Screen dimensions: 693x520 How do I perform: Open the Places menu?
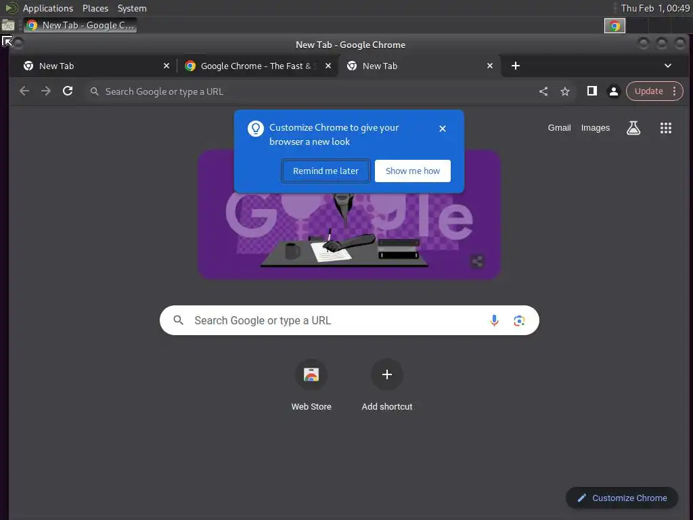(95, 8)
